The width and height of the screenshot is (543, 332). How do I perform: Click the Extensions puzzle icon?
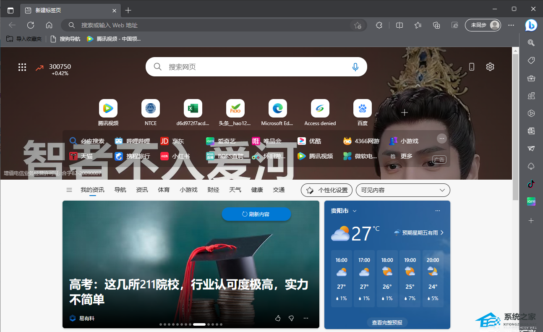[379, 25]
